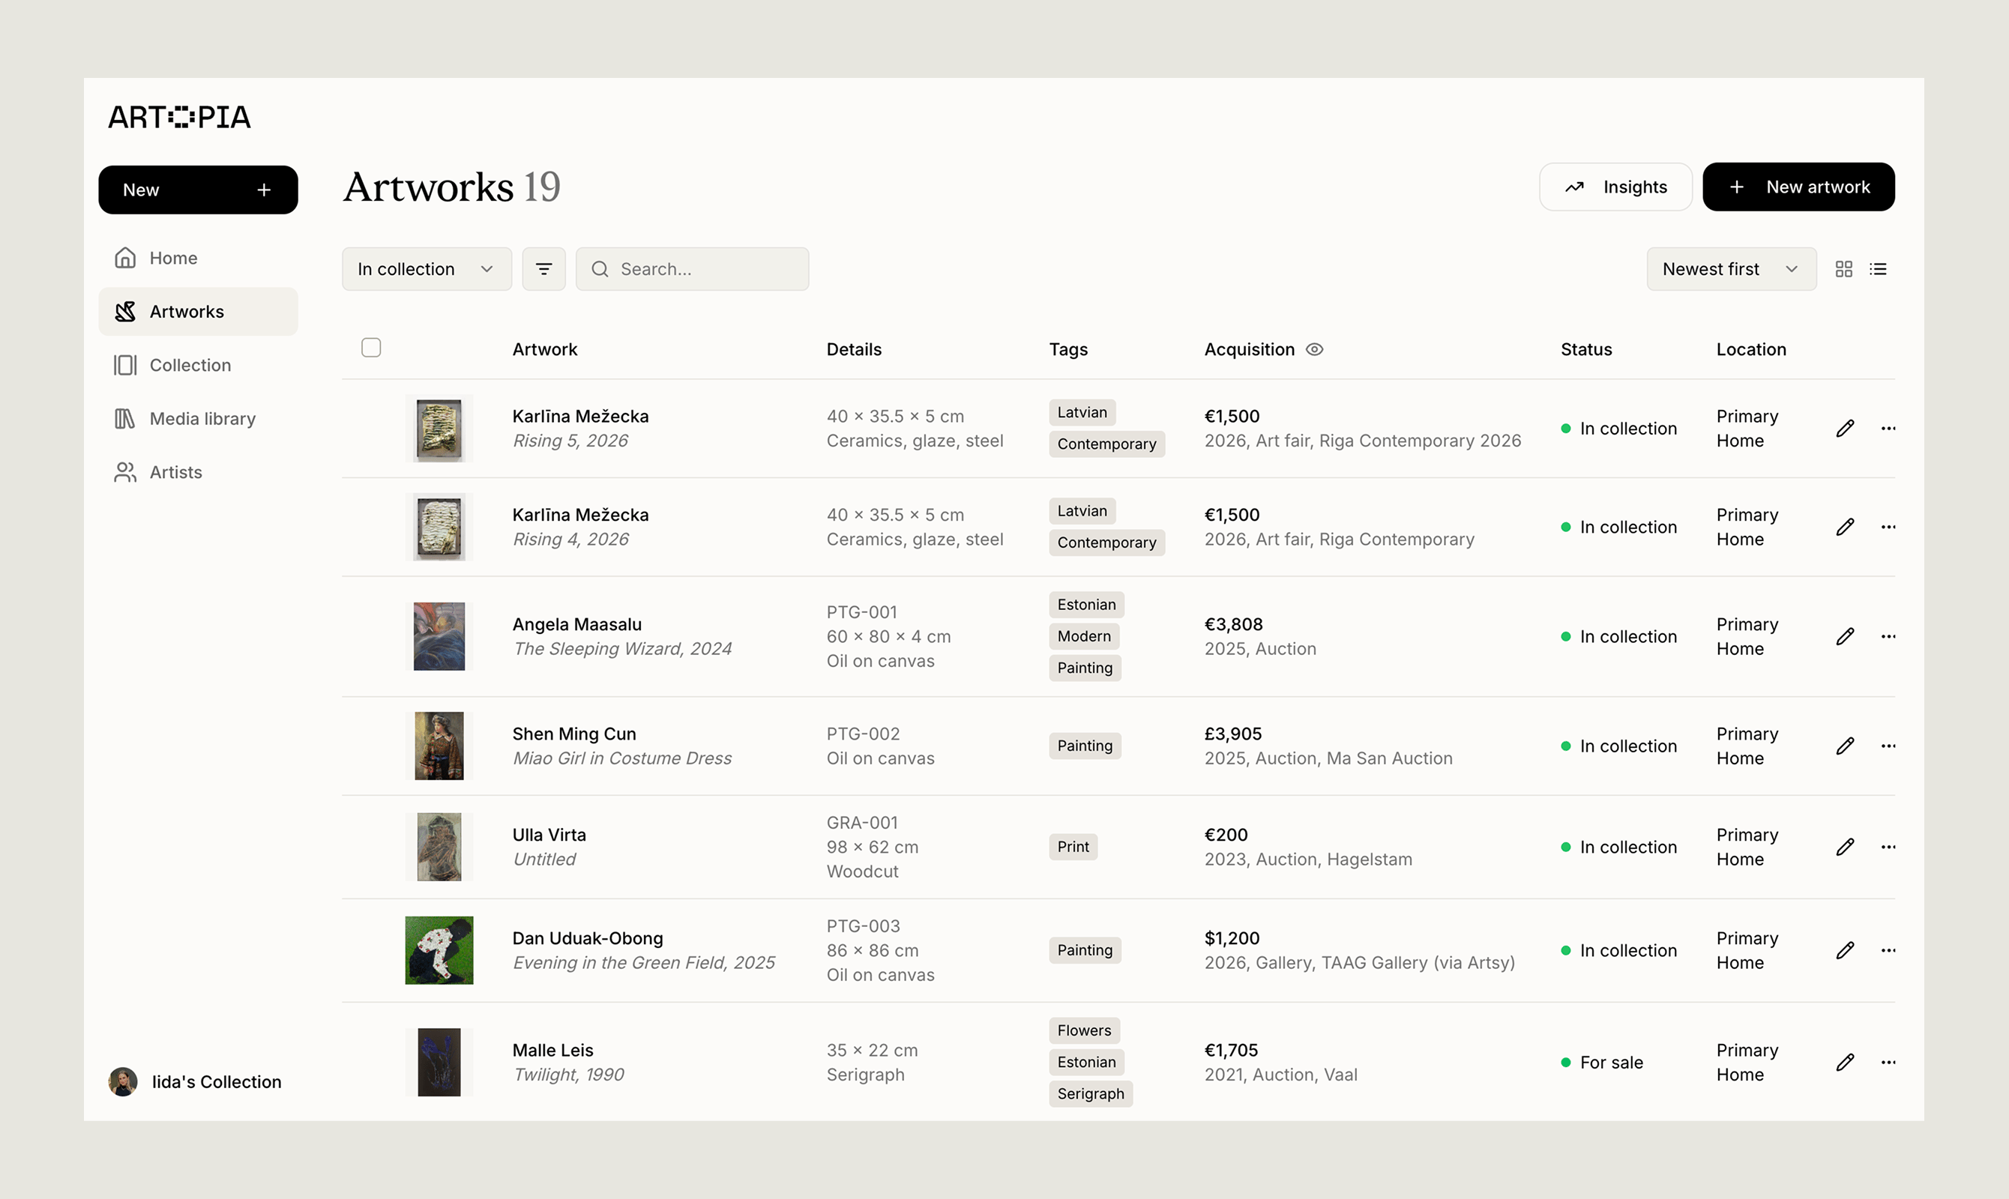Screen dimensions: 2009x1199
Task: Open Iida's Collection account name
Action: click(217, 1082)
